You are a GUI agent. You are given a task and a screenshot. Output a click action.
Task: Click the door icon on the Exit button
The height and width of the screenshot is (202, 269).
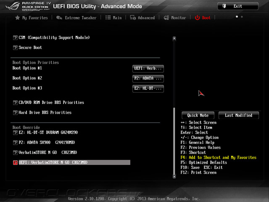(224, 6)
